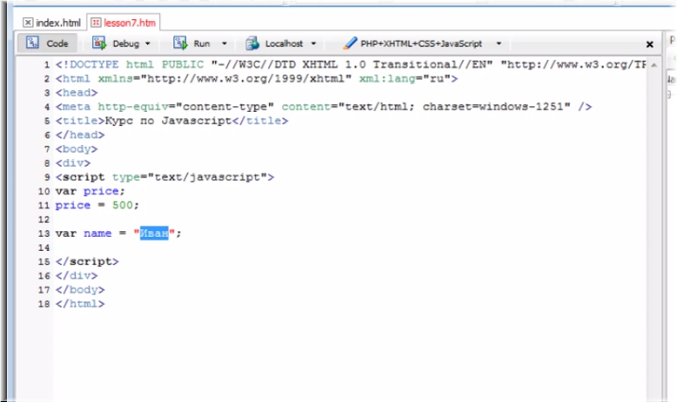Click the PHP+XHTML+CSS+JavaScript syntax label
Viewport: 677px width, 402px height.
421,44
